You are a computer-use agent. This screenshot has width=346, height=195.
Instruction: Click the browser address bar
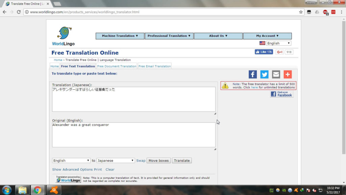pos(163,12)
